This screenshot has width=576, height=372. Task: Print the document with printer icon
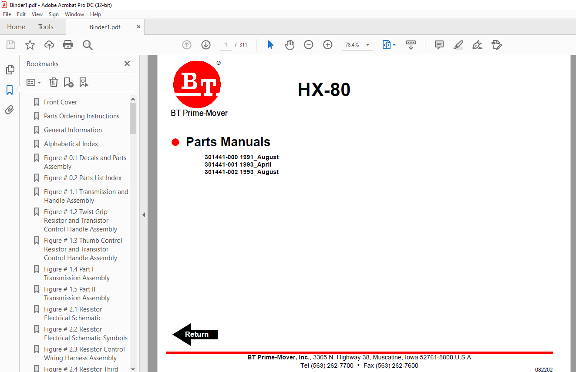click(68, 45)
